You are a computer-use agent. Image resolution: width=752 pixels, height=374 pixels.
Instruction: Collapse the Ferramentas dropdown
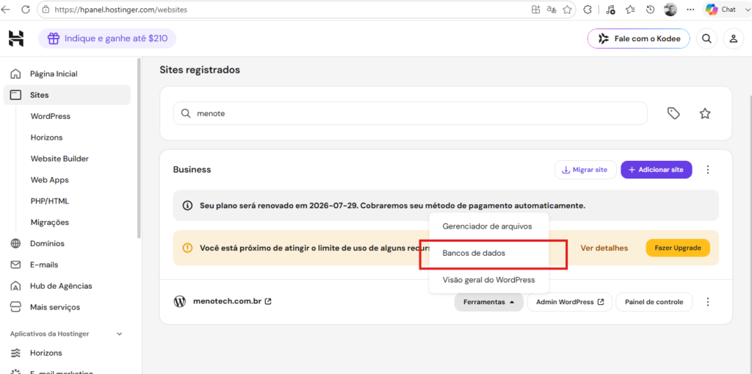pyautogui.click(x=488, y=302)
